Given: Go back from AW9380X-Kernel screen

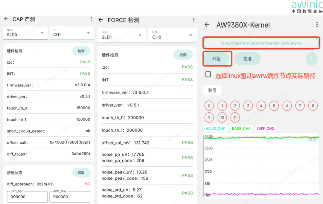Looking at the screenshot, I should coord(207,25).
